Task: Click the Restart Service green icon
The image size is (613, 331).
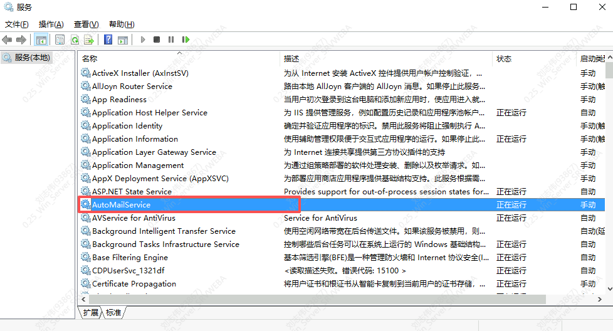Action: point(186,39)
